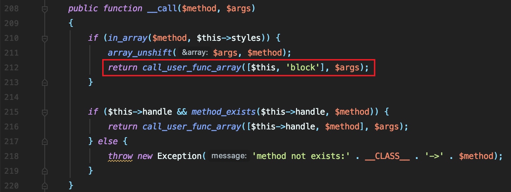Click the $method variable at end of line 218

476,156
